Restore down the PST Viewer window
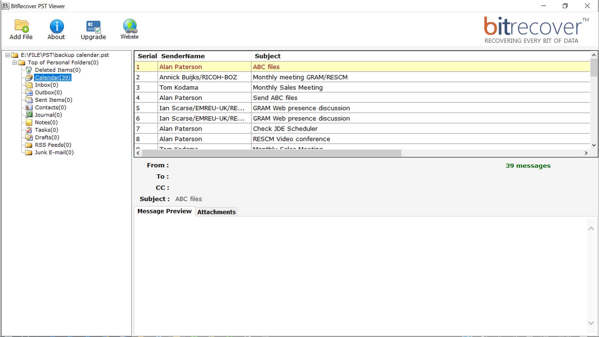Viewport: 599px width, 337px height. pyautogui.click(x=565, y=6)
